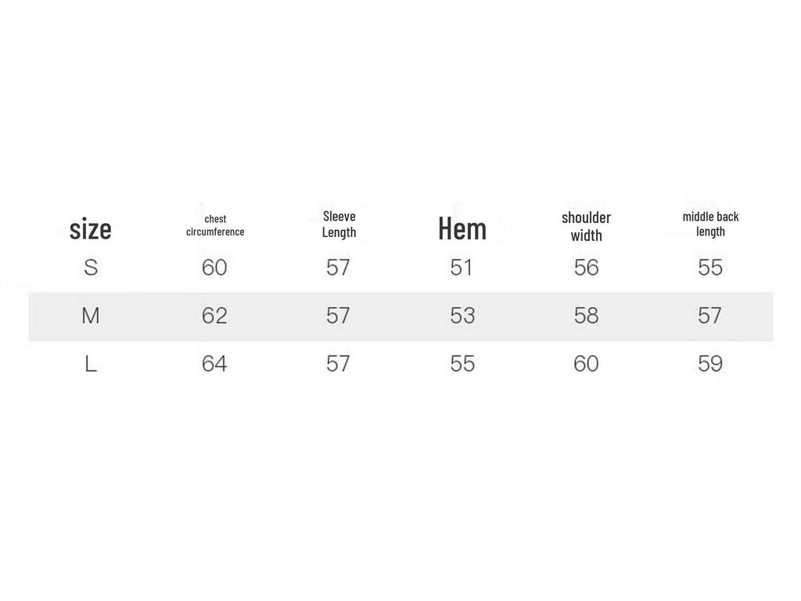The height and width of the screenshot is (601, 801).
Task: Select the M size row label
Action: pyautogui.click(x=91, y=316)
